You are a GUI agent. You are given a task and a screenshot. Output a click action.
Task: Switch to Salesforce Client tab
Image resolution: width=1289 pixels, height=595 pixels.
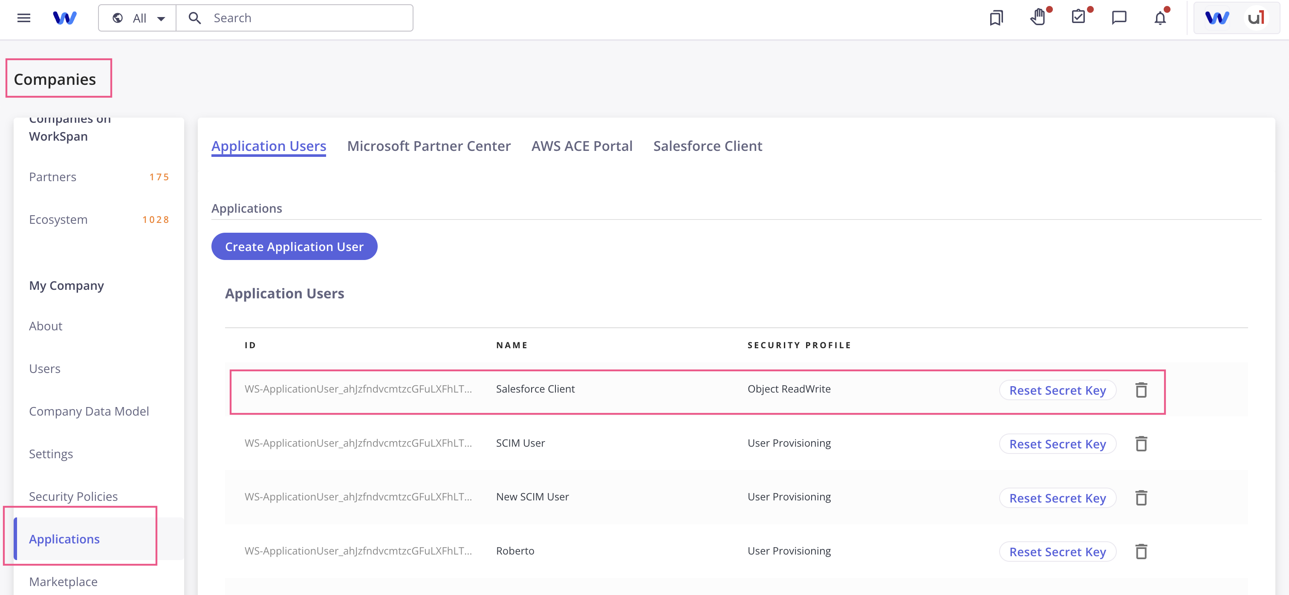pos(708,146)
